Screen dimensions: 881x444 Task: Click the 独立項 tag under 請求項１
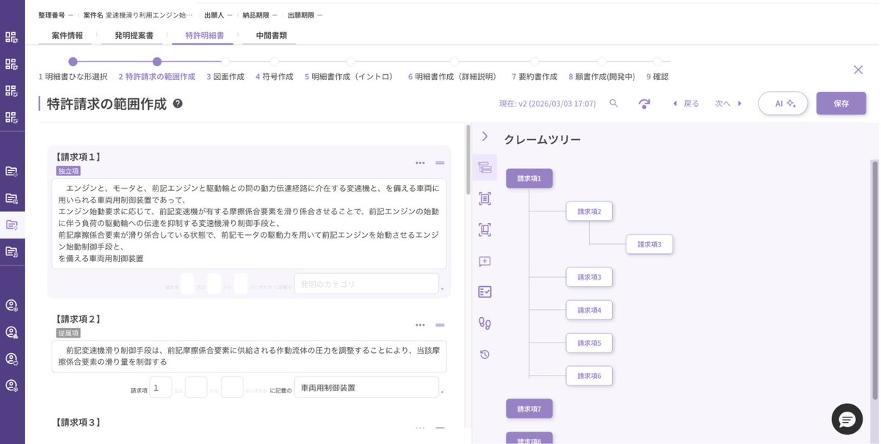click(x=68, y=171)
